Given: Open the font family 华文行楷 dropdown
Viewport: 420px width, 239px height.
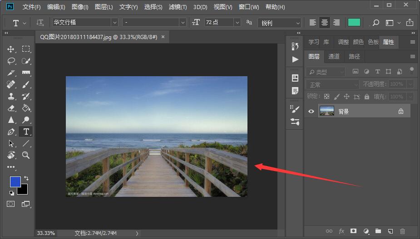Looking at the screenshot, I should [114, 23].
